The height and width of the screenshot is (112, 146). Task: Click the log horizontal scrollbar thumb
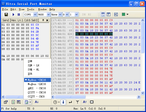70,97
